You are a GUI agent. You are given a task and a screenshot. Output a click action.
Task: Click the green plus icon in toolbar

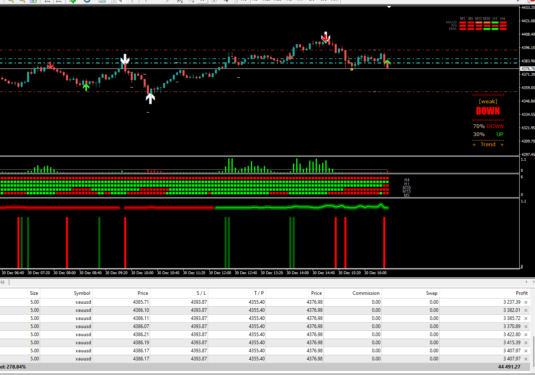[x=72, y=1]
